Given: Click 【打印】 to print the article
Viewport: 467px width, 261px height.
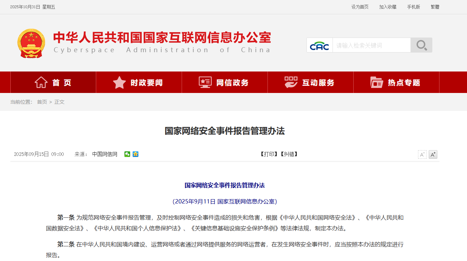Looking at the screenshot, I should (x=269, y=154).
